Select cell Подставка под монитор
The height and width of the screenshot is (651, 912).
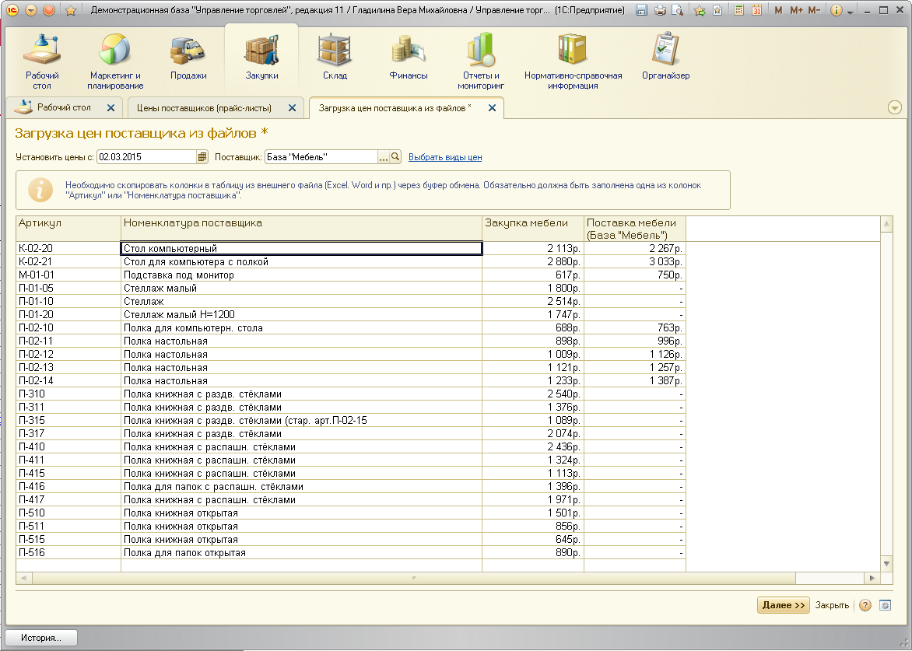point(301,275)
